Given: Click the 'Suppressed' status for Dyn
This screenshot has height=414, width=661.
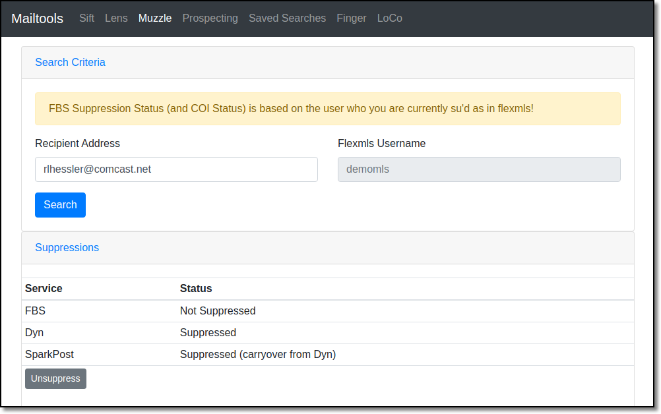Looking at the screenshot, I should (x=208, y=333).
